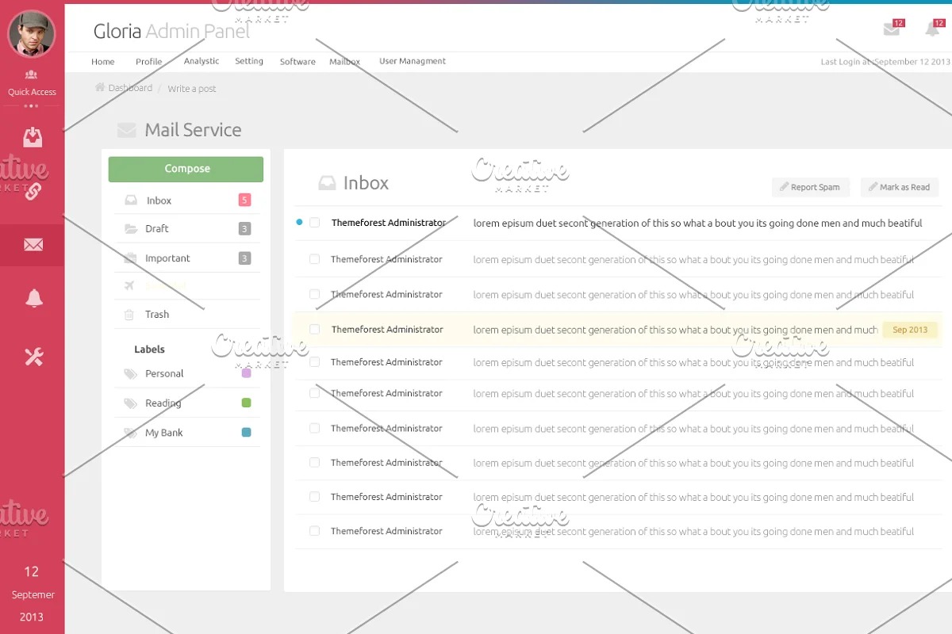Click the user avatar photo
952x634 pixels.
[x=32, y=35]
